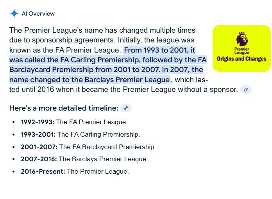The height and width of the screenshot is (199, 272).
Task: Click the 'AI Overview' label
Action: (x=38, y=14)
